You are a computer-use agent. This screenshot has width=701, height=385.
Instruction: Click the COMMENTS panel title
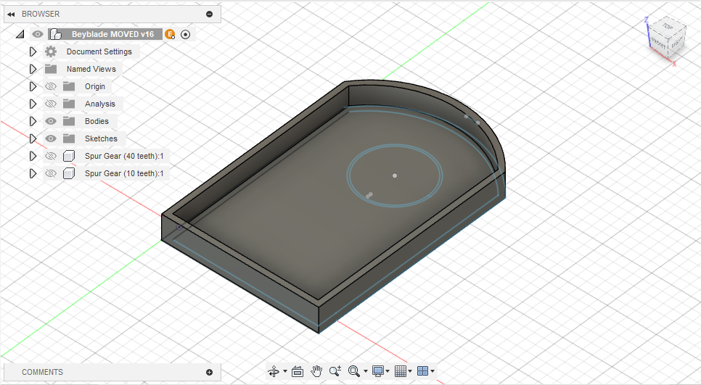pos(43,373)
